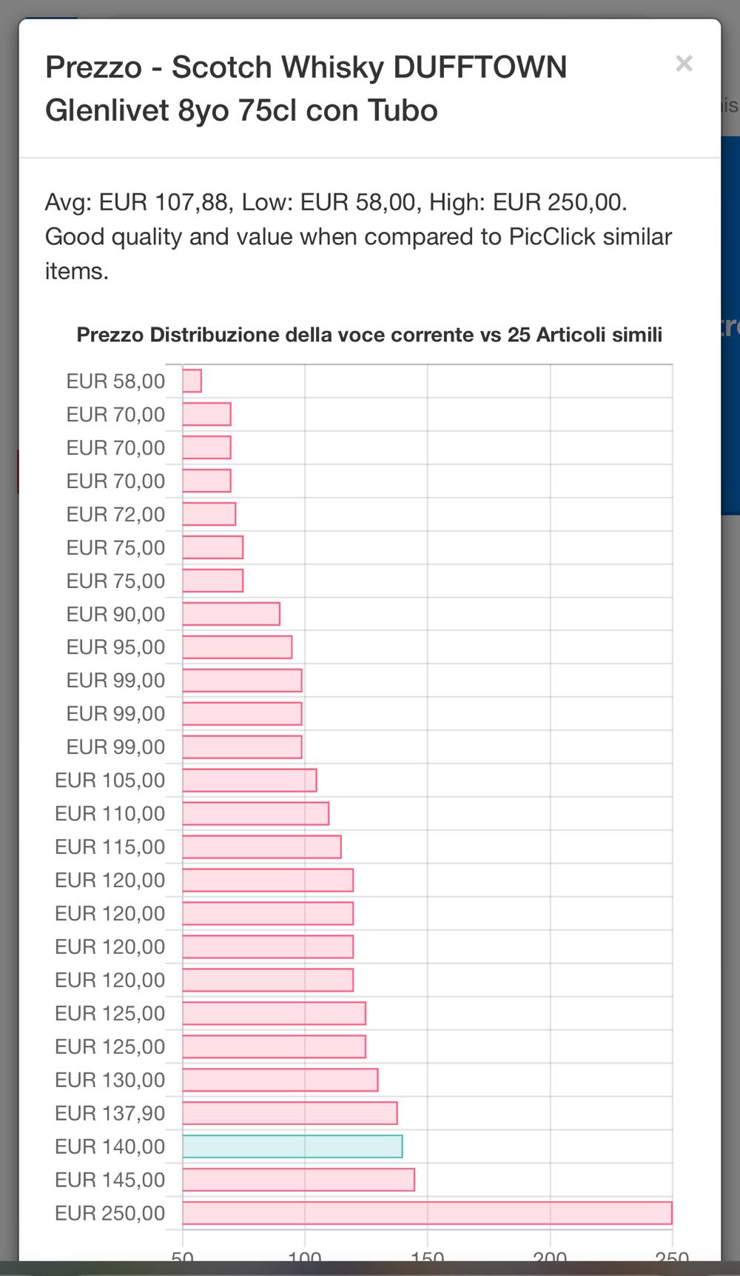Select the teal EUR 140,00 current item bar
The height and width of the screenshot is (1276, 740).
coord(292,1146)
